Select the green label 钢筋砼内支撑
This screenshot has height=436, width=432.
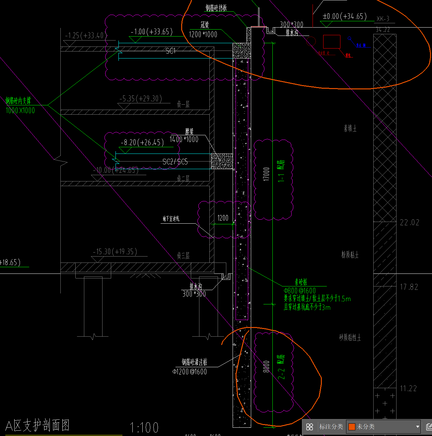[18, 101]
